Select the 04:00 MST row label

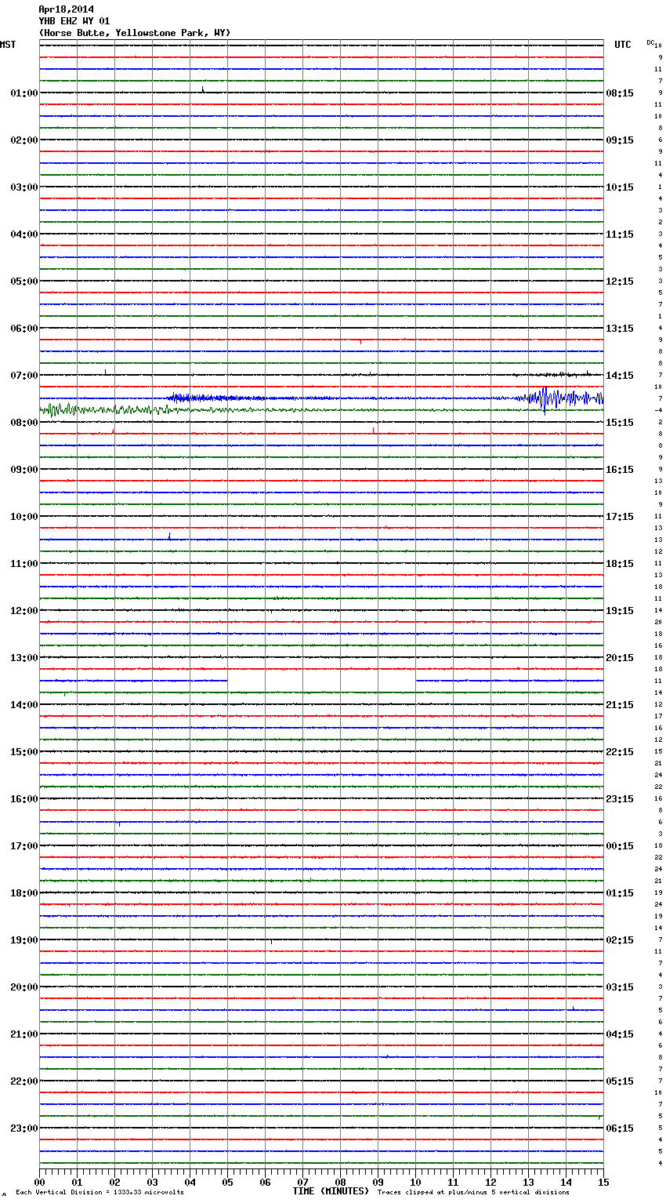24,234
